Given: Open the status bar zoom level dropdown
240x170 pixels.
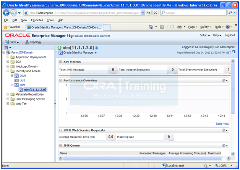Looking at the screenshot, I should tap(231, 165).
